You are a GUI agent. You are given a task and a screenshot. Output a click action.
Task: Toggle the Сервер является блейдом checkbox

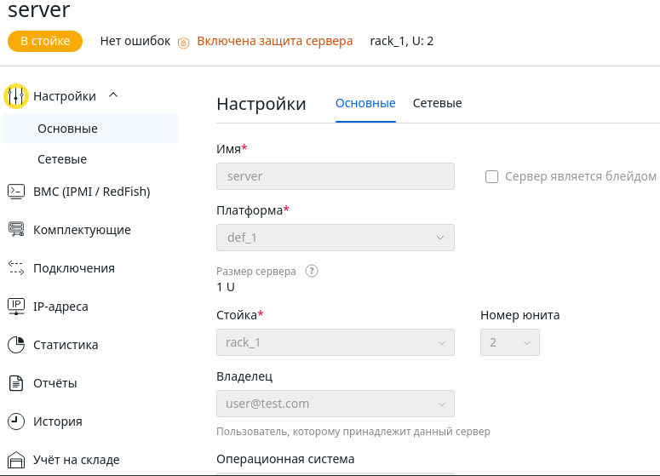pyautogui.click(x=491, y=176)
